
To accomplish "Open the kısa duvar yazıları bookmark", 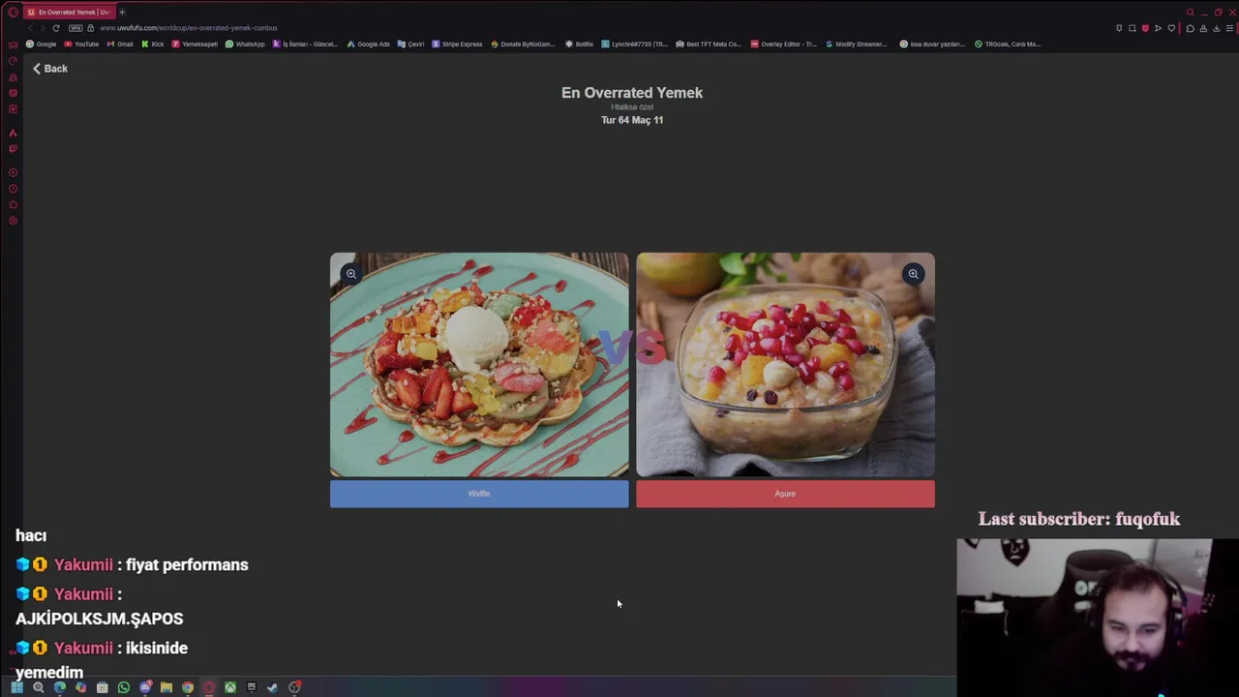I will pos(932,44).
